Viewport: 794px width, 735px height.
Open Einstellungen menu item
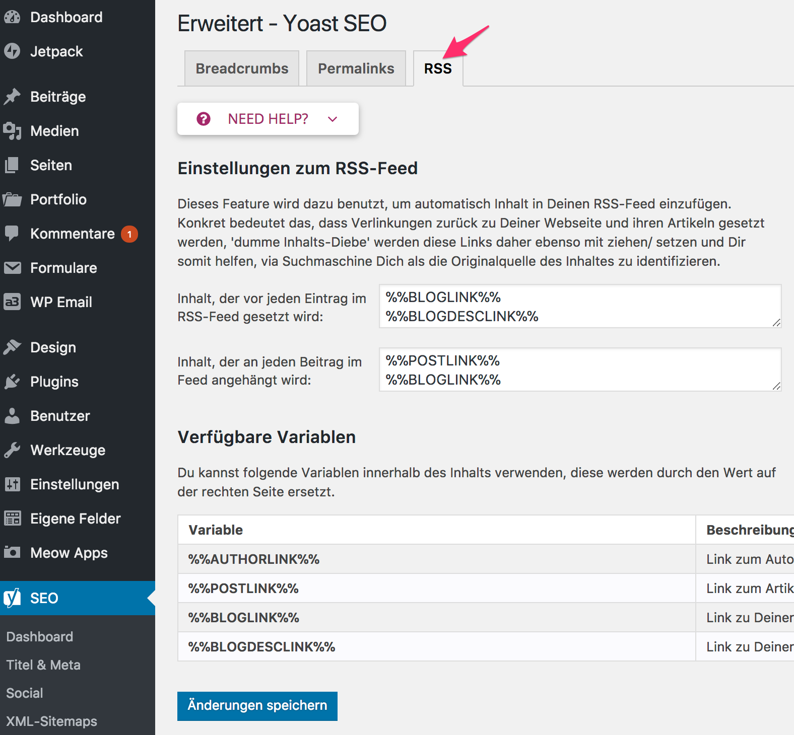[78, 484]
